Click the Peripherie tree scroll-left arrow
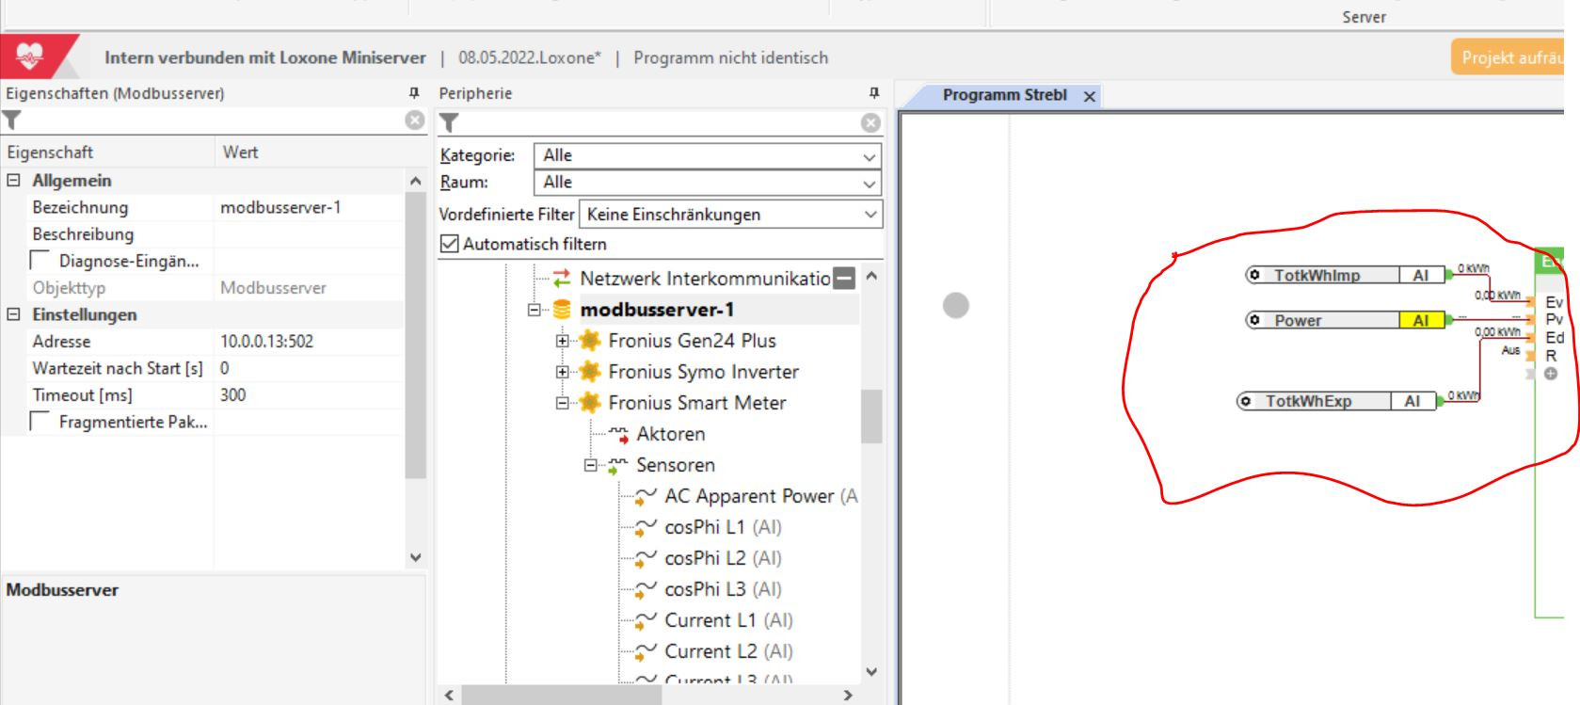 click(x=449, y=696)
